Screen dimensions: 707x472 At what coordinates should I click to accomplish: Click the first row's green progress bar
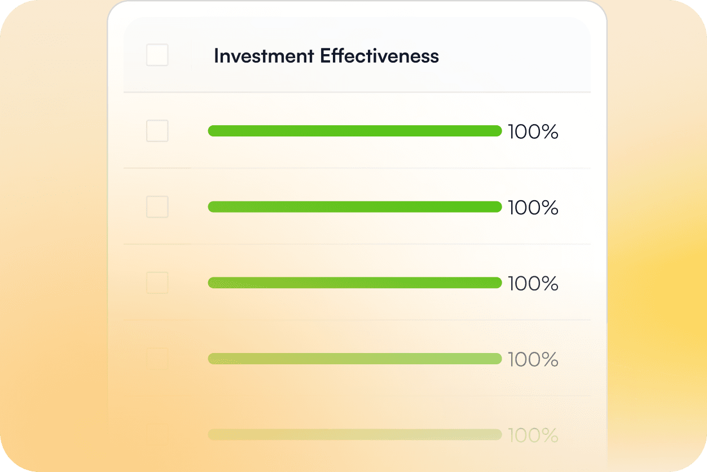(354, 131)
